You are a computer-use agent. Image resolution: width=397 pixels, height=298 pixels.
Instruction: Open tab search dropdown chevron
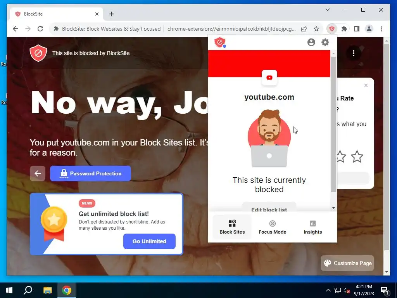point(327,10)
